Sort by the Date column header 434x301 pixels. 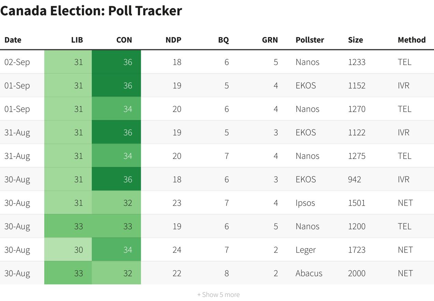pyautogui.click(x=13, y=40)
